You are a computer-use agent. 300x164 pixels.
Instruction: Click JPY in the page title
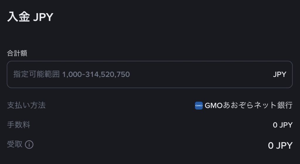tap(43, 17)
